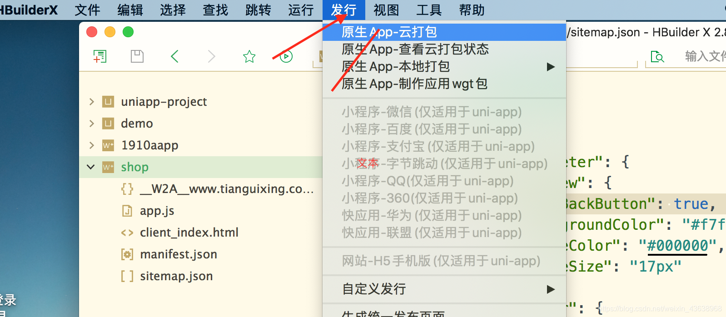The image size is (726, 317).
Task: Open the 帮助 menu
Action: [472, 10]
